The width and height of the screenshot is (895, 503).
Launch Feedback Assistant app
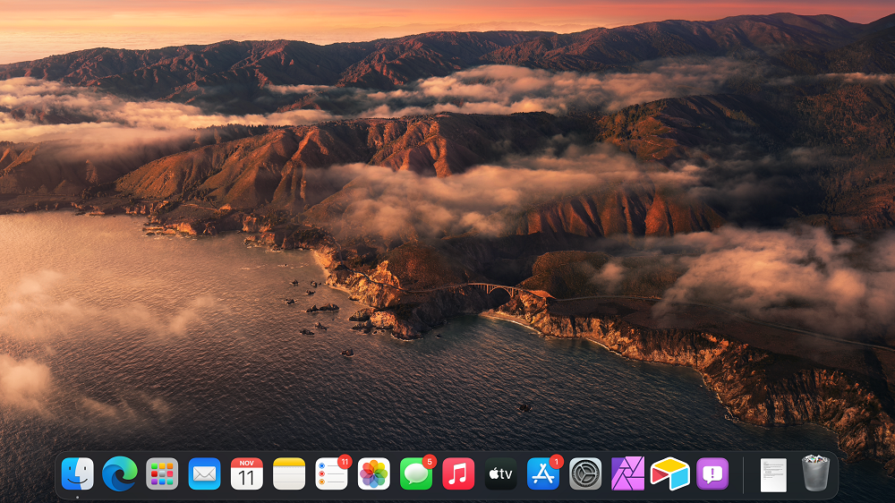(x=712, y=473)
